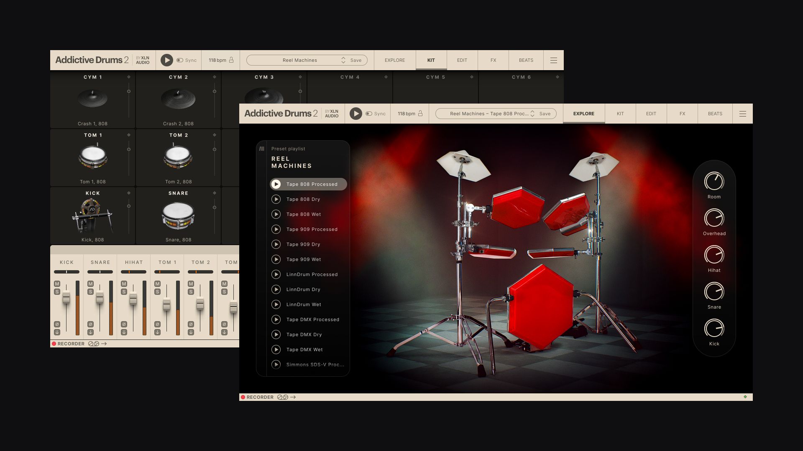The image size is (803, 451).
Task: Open CYM 1 slot options diamond
Action: (129, 77)
